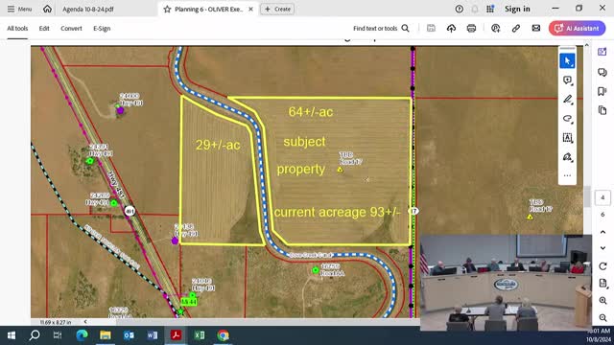Click Sign in

tap(517, 9)
